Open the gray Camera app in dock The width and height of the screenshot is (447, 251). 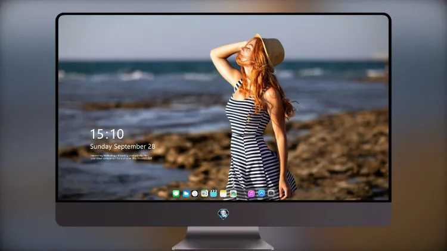271,193
